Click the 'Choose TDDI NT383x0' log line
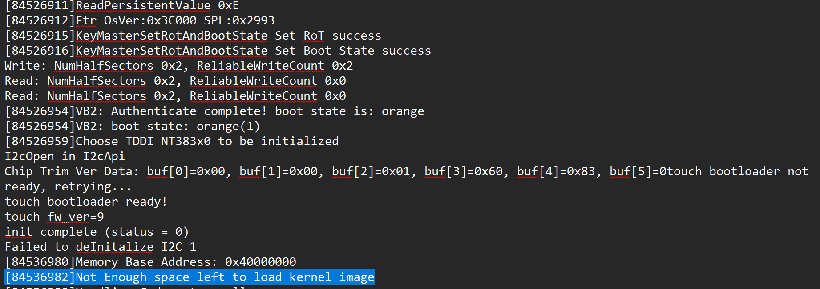The height and width of the screenshot is (289, 820). click(x=172, y=142)
